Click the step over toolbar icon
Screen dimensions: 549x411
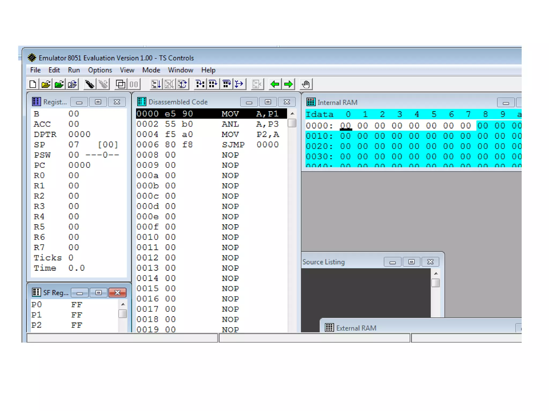(213, 84)
